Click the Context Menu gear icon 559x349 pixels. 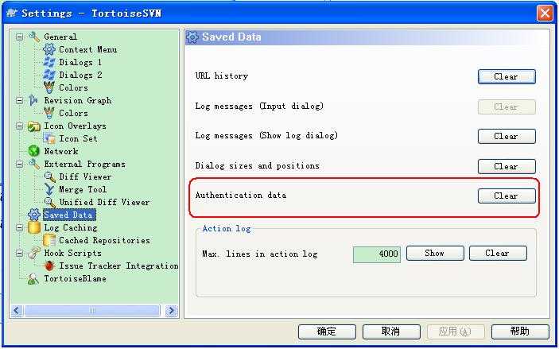click(x=49, y=49)
